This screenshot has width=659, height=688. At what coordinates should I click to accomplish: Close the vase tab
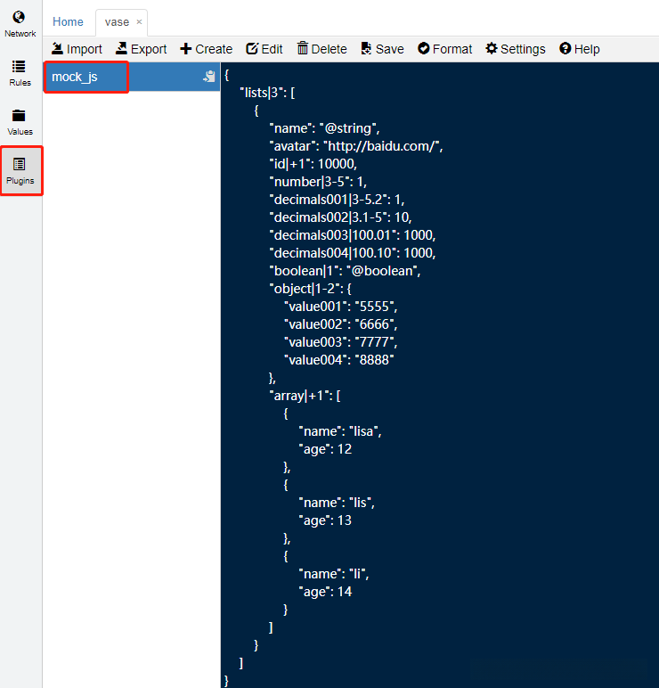(139, 22)
